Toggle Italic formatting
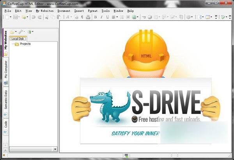Image resolution: width=234 pixels, height=160 pixels. (x=101, y=17)
